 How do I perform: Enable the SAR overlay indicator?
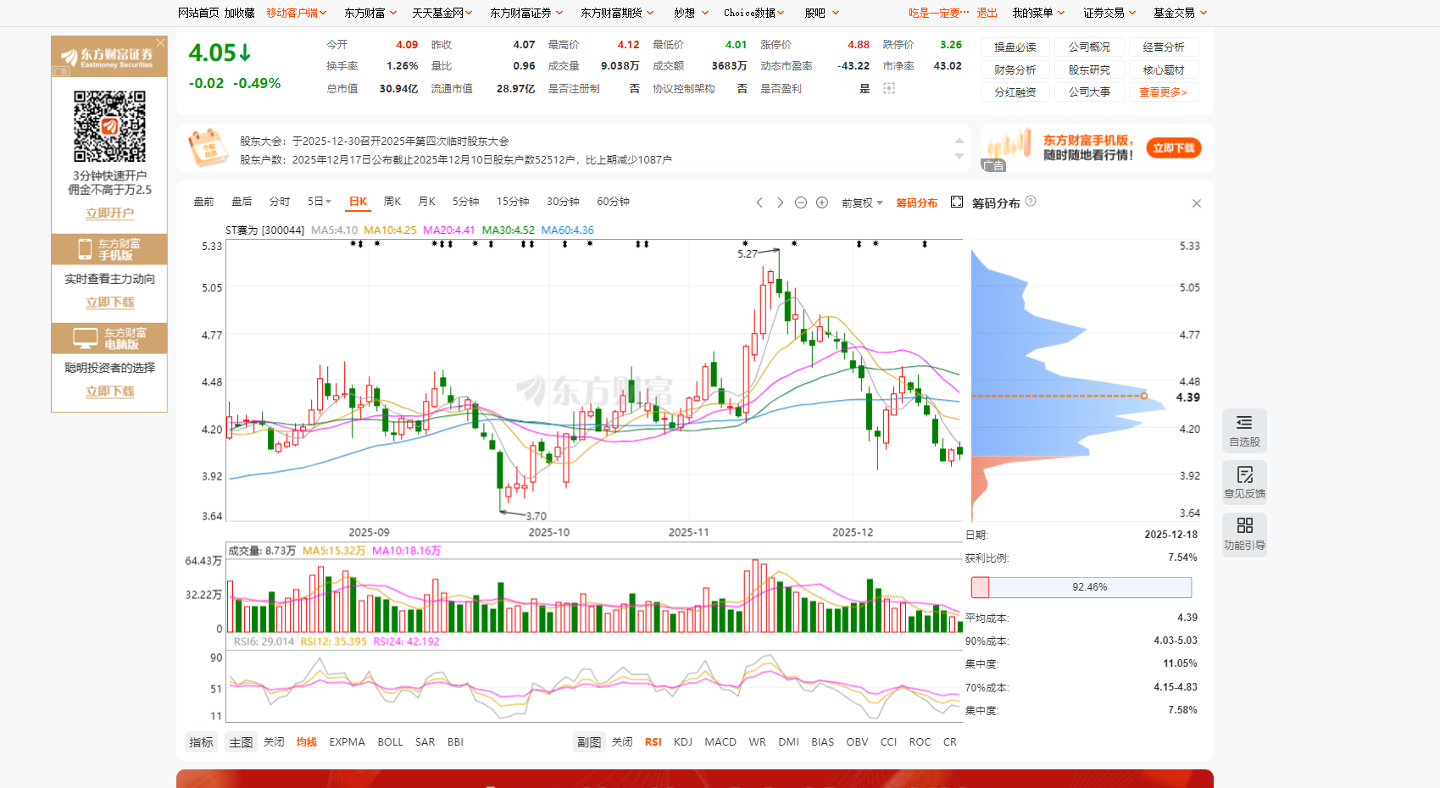pos(425,742)
